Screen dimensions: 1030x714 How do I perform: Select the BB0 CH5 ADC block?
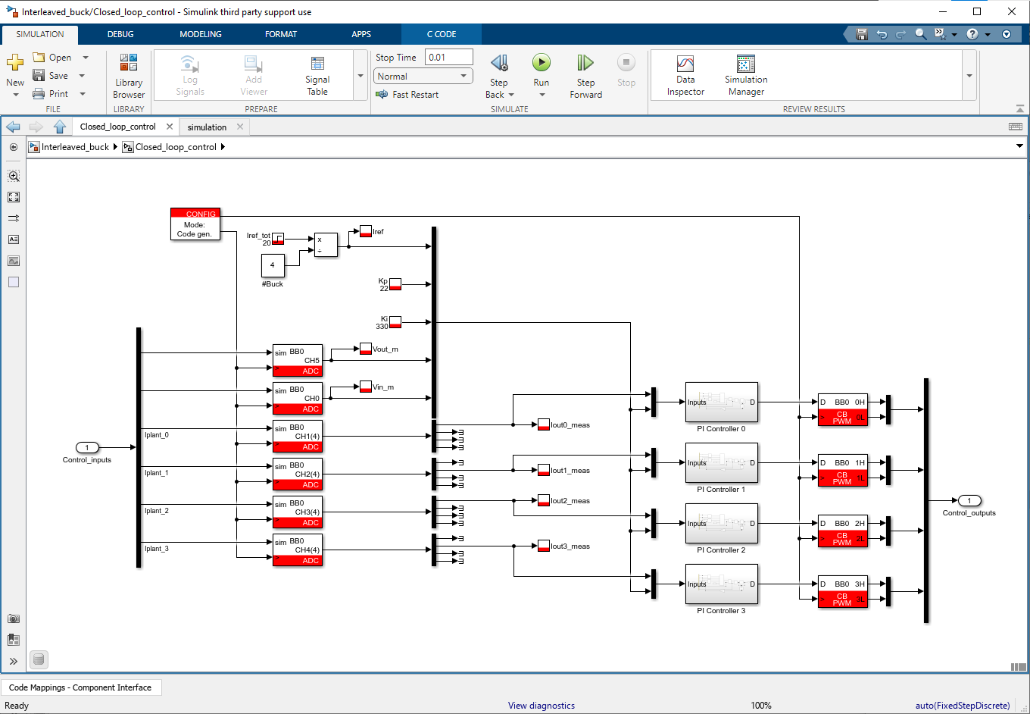(298, 361)
